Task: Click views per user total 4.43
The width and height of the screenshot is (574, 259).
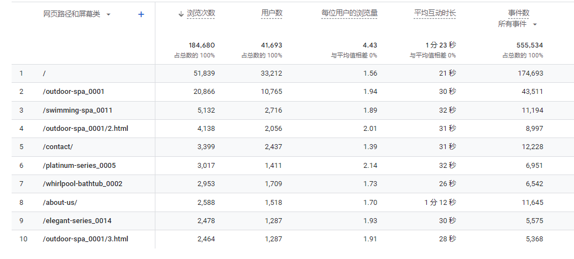Action: (370, 45)
